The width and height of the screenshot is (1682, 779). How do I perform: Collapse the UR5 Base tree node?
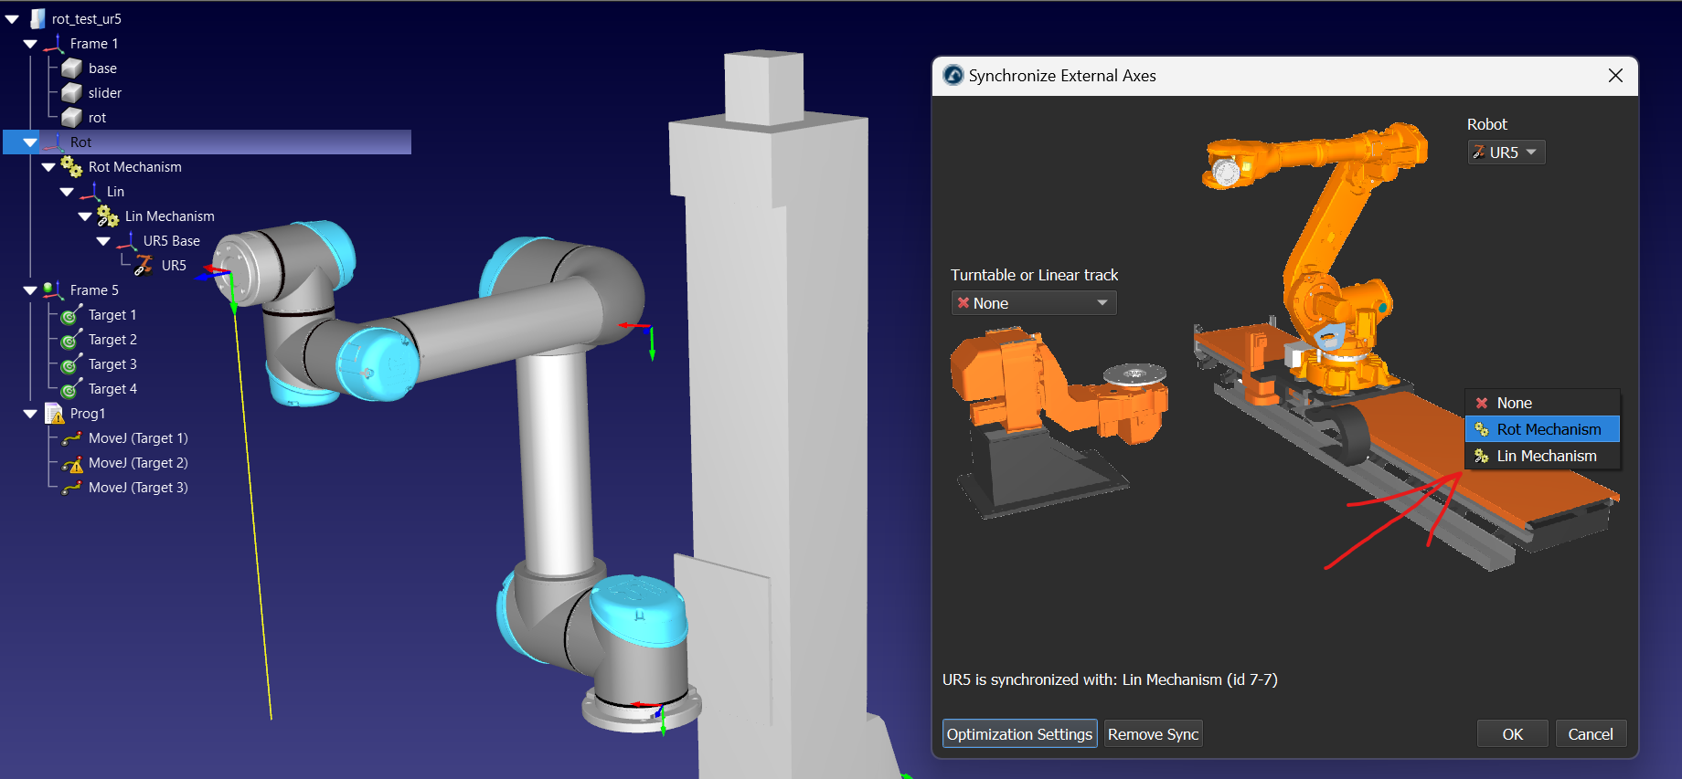[x=103, y=241]
